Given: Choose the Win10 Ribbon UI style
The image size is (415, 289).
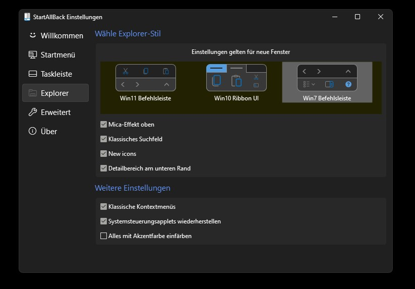Looking at the screenshot, I should coord(236,82).
